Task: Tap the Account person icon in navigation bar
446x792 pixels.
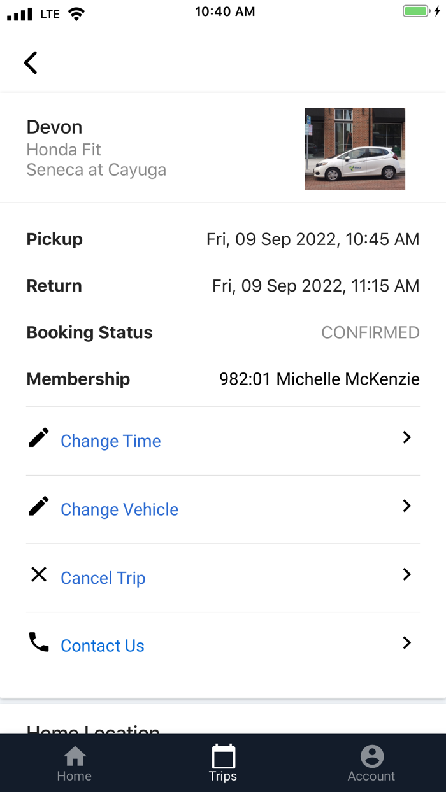Action: click(x=371, y=758)
